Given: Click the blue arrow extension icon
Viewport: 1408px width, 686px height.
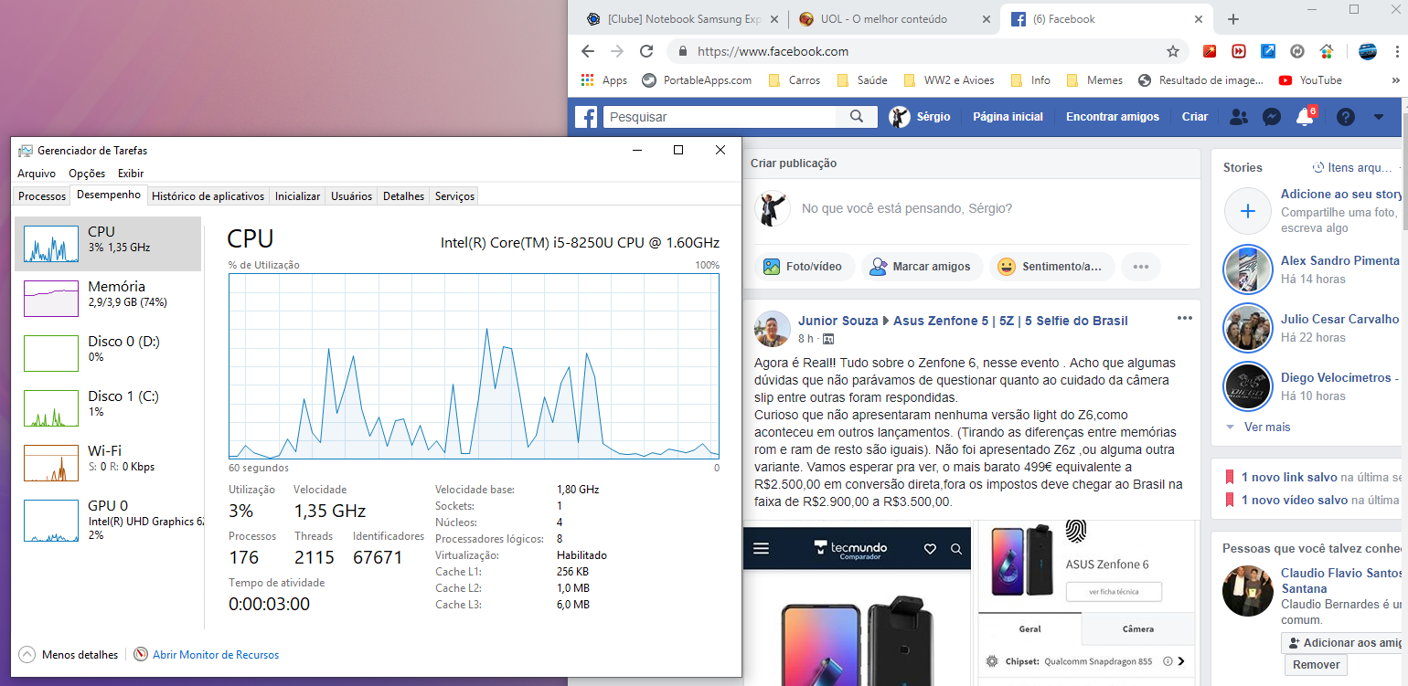Looking at the screenshot, I should 1268,51.
